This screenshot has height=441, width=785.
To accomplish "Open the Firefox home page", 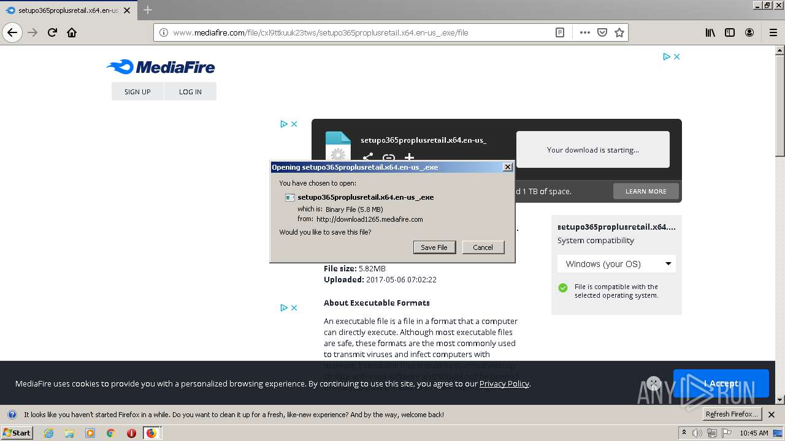I will click(72, 32).
